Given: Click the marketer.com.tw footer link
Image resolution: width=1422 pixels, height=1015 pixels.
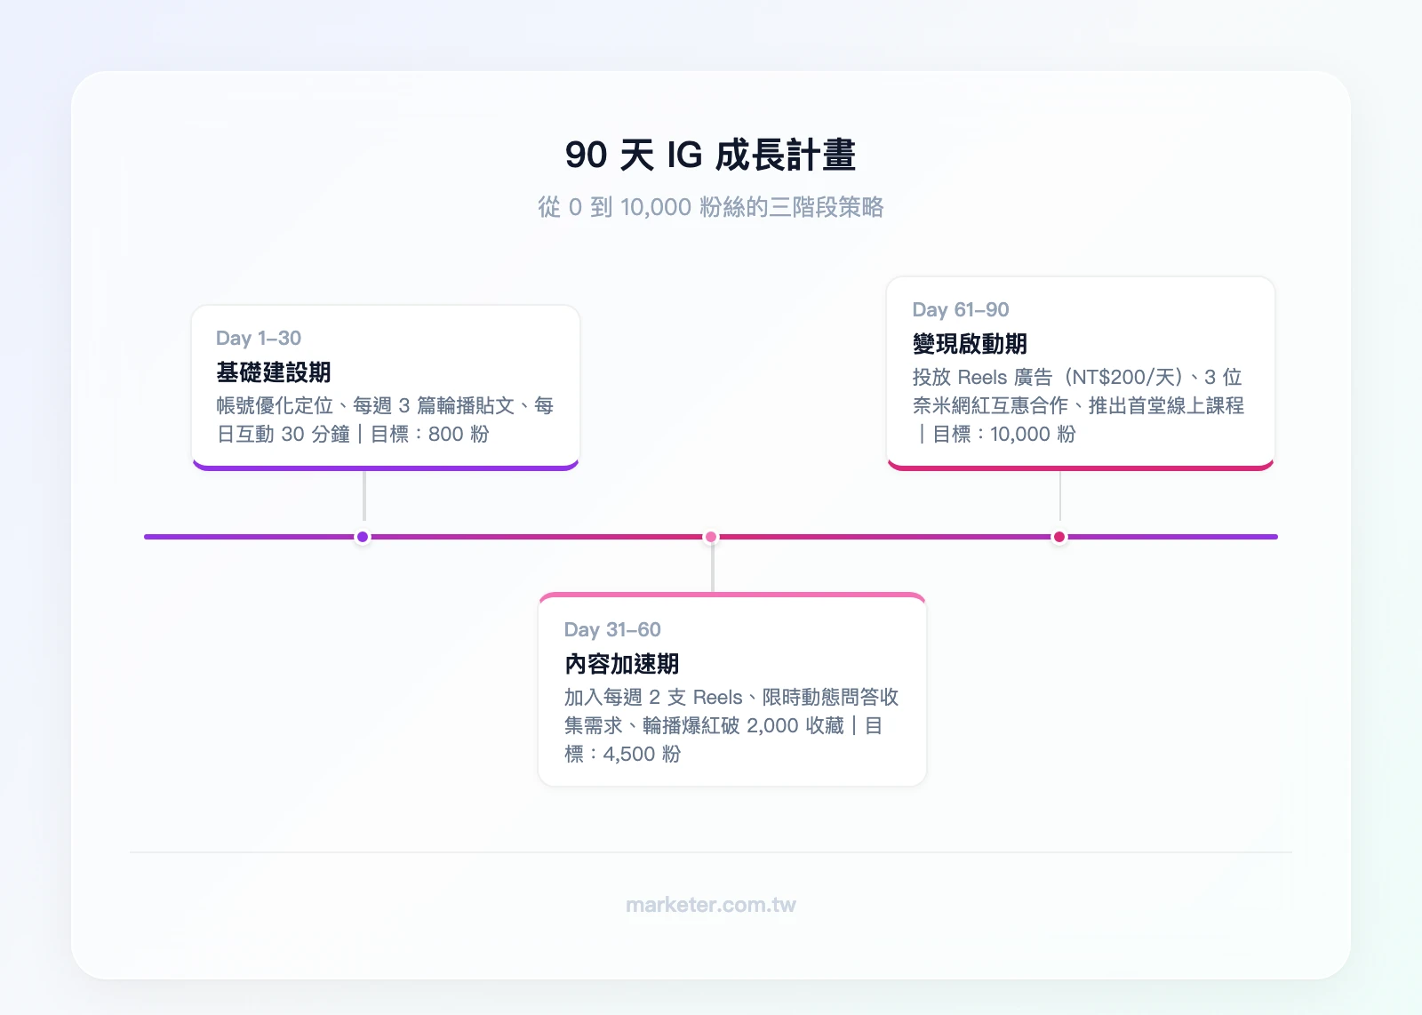Looking at the screenshot, I should 711,905.
